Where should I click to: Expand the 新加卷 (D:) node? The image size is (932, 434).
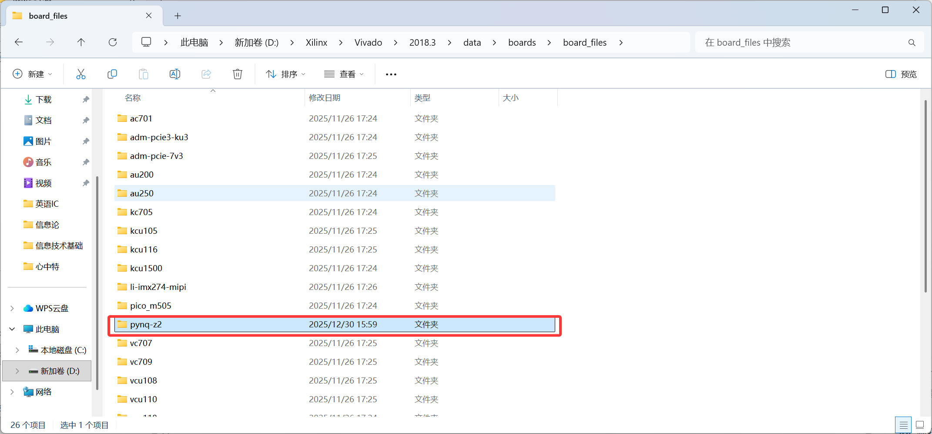coord(17,371)
